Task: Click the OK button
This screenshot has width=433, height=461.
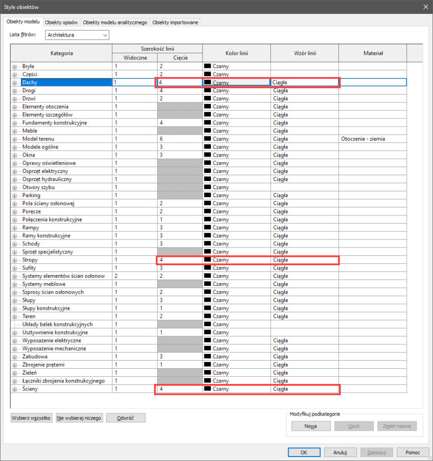Action: [x=304, y=452]
